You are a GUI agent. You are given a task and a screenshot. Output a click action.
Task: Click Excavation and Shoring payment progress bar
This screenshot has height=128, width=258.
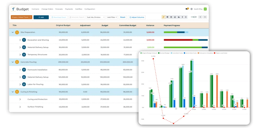[x=185, y=40]
